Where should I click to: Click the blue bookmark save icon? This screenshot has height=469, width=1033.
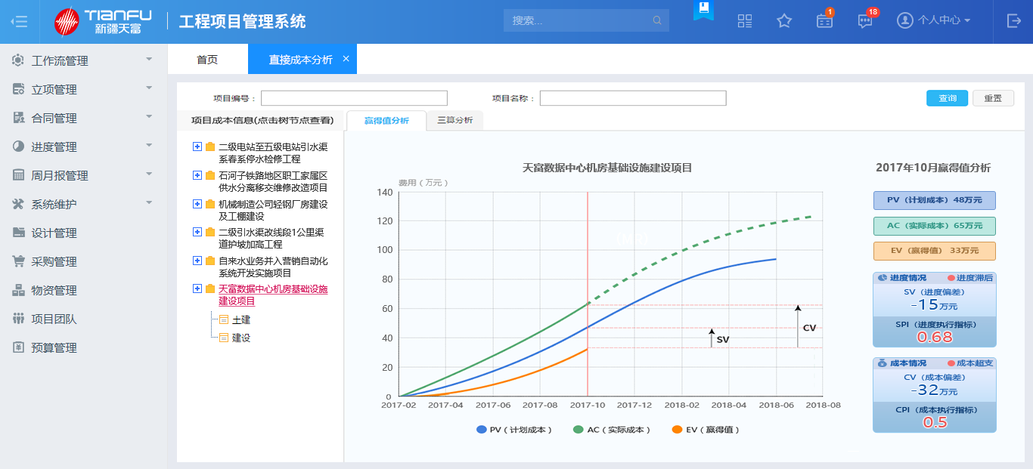703,10
